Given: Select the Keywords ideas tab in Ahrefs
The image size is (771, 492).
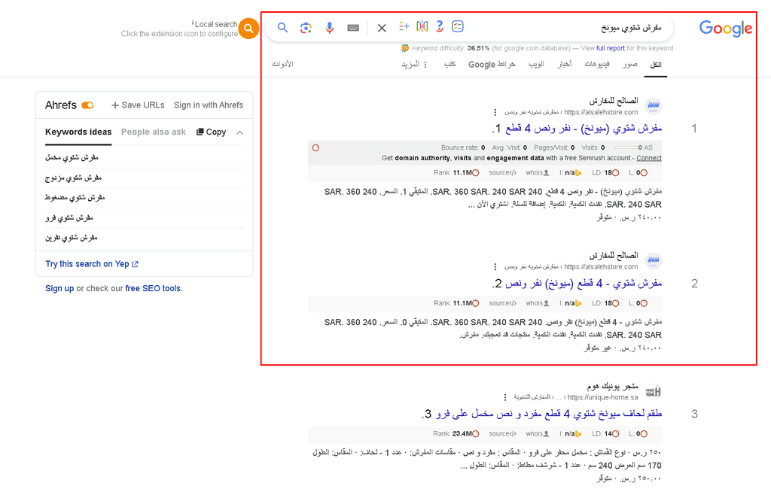Looking at the screenshot, I should tap(78, 132).
